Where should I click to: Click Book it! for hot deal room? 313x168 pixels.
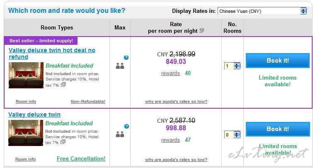coord(277,61)
